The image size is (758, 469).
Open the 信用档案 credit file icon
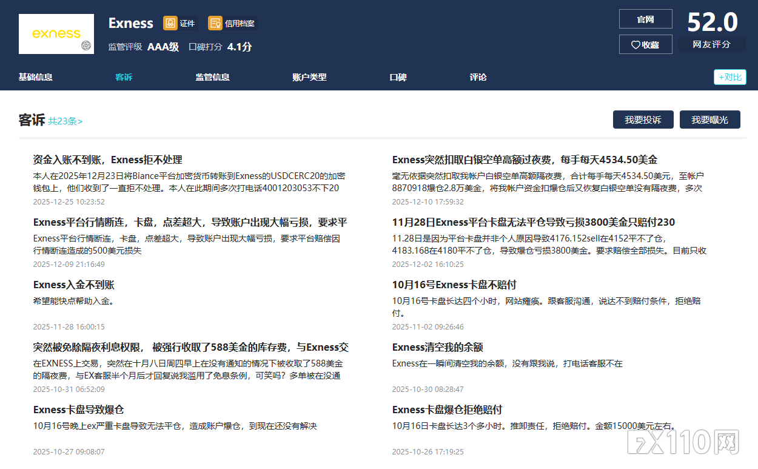[215, 23]
